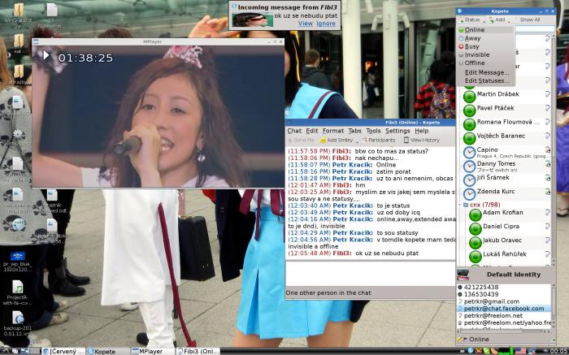Image resolution: width=569 pixels, height=355 pixels.
Task: Open Tools menu in chat window
Action: click(373, 131)
